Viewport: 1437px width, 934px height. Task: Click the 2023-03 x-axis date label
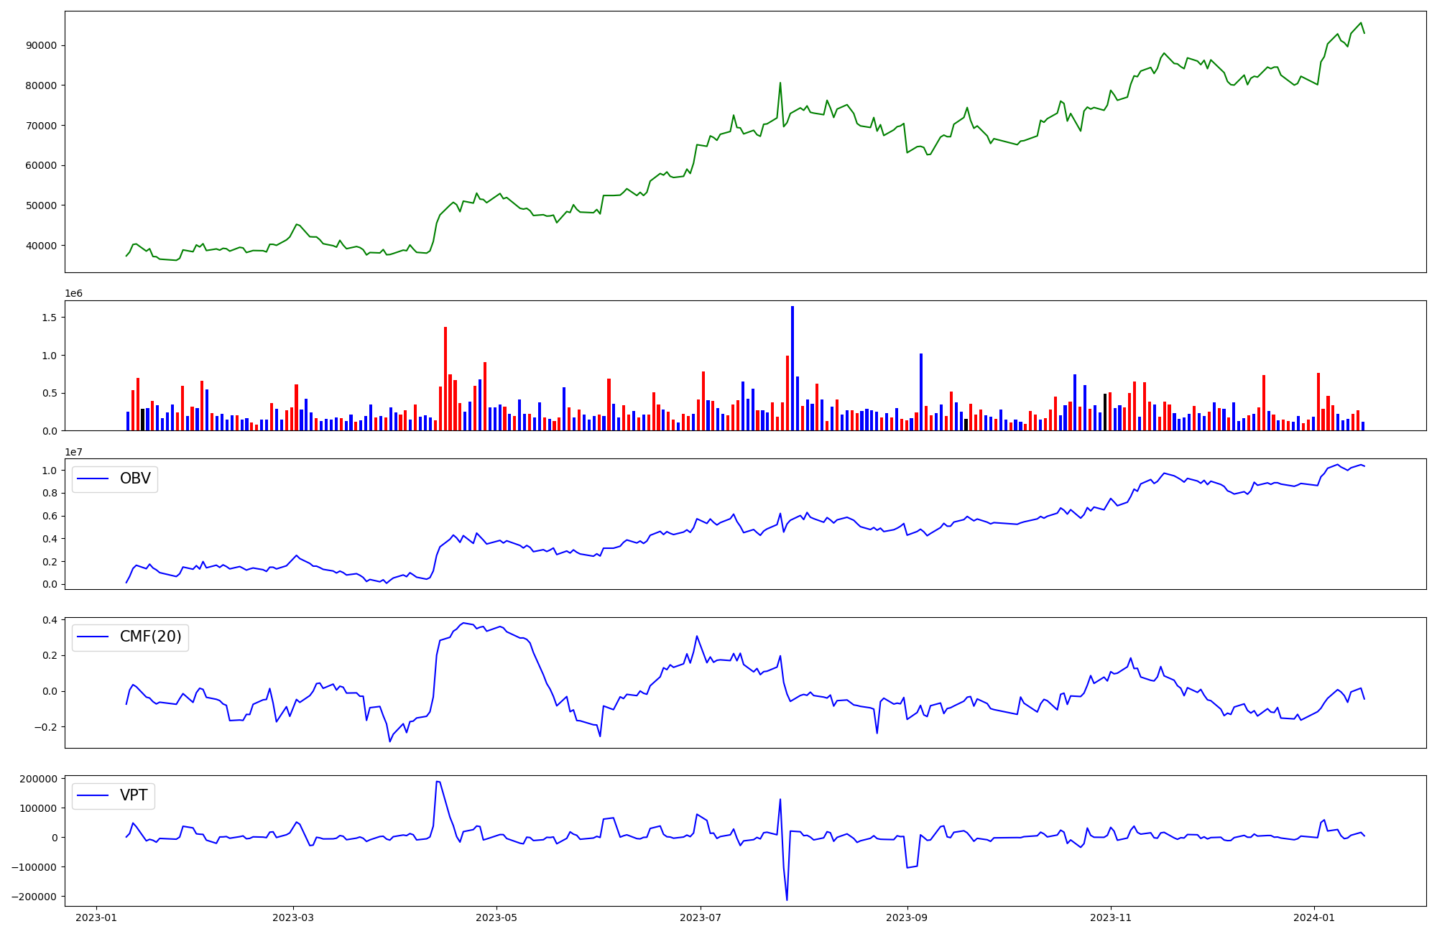pos(293,917)
